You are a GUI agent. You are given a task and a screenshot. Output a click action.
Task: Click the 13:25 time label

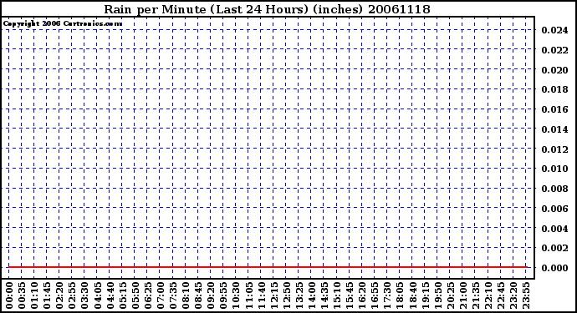tap(299, 295)
